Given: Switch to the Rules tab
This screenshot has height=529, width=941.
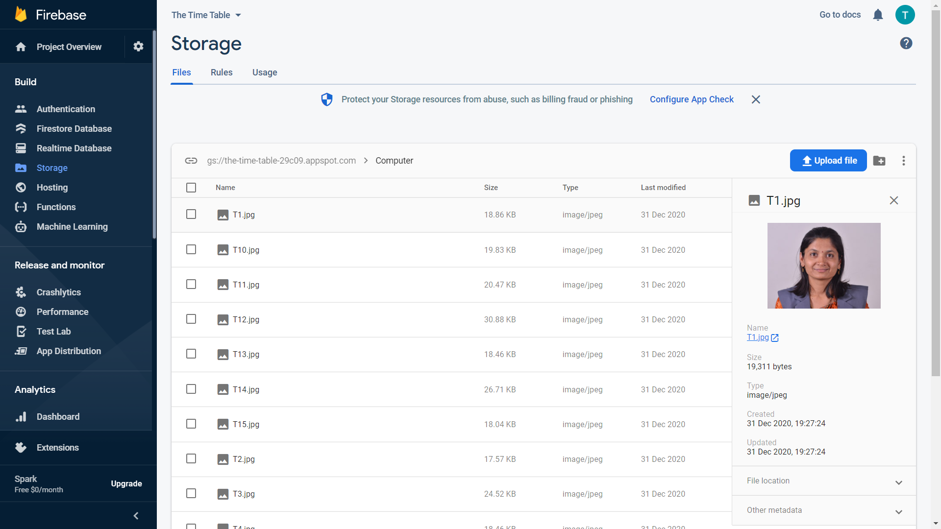Looking at the screenshot, I should (221, 72).
